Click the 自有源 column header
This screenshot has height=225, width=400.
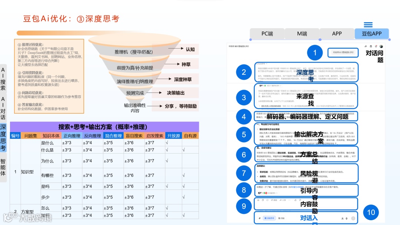190,136
